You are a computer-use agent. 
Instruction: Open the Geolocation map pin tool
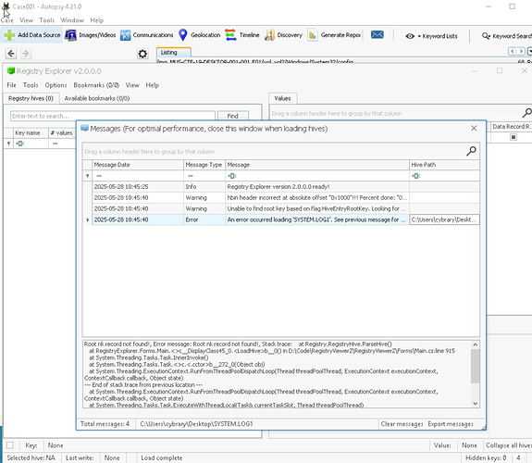point(182,35)
